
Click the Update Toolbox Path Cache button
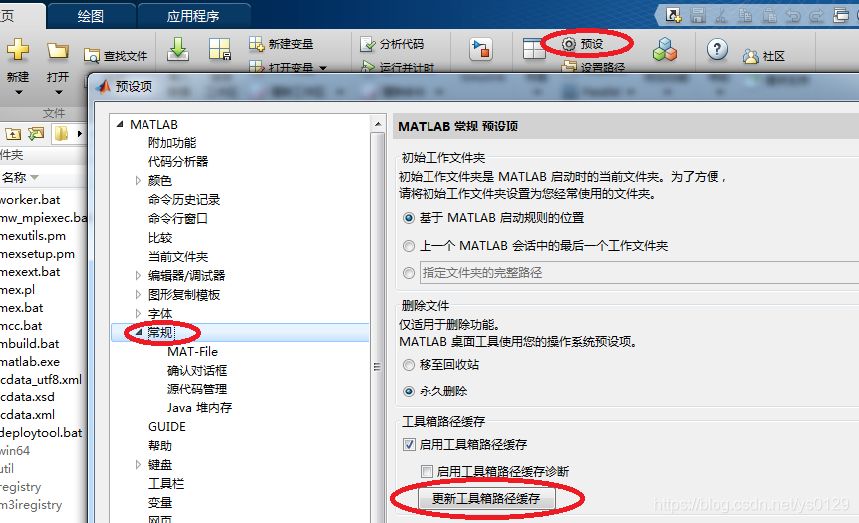tap(486, 498)
